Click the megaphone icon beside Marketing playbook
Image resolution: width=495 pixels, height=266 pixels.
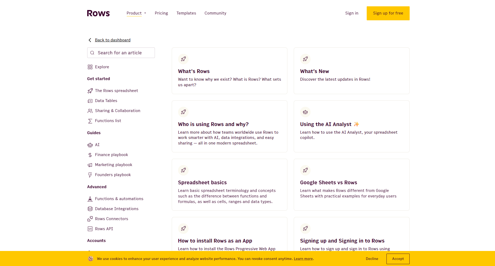coord(90,165)
